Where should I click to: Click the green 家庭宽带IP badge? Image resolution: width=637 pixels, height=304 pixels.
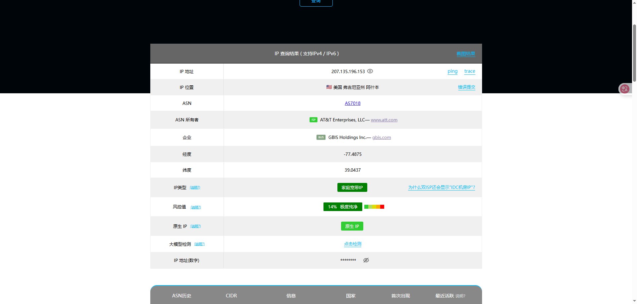point(352,187)
